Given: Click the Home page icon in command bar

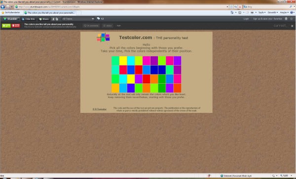Looking at the screenshot, I should tap(232, 12).
